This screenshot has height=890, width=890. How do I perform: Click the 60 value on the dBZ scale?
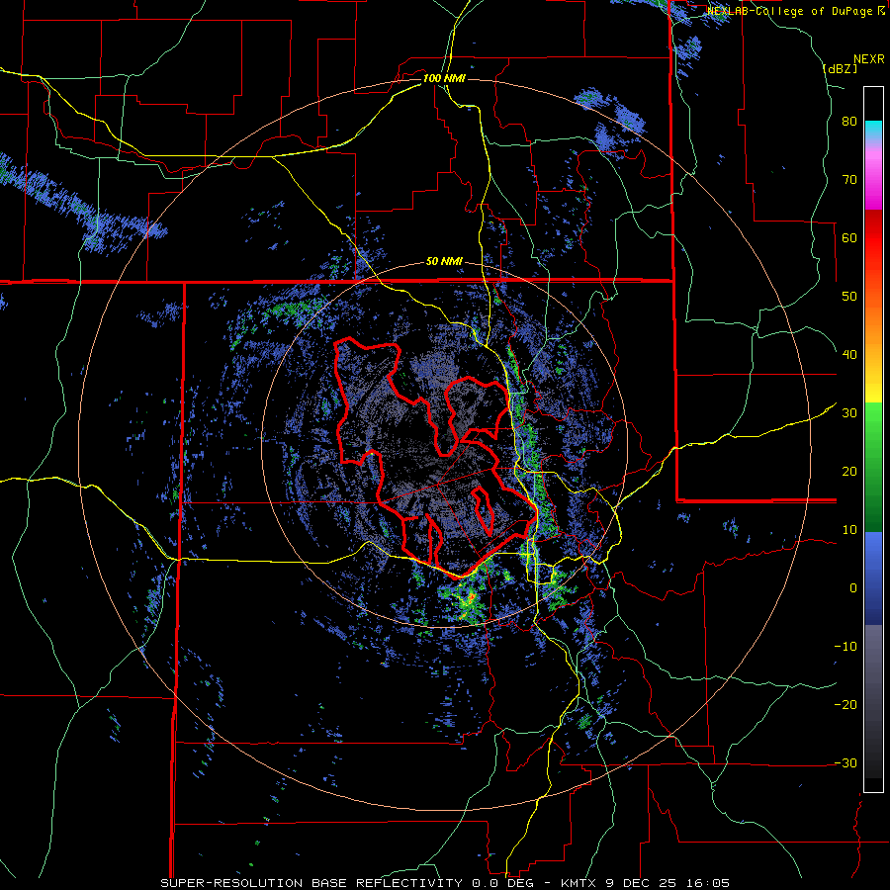[849, 237]
